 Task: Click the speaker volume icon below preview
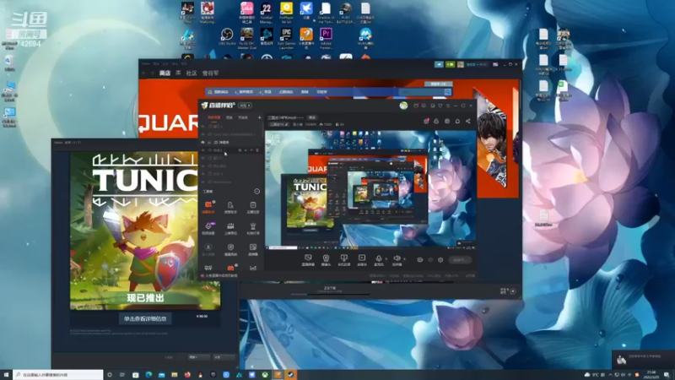(397, 259)
